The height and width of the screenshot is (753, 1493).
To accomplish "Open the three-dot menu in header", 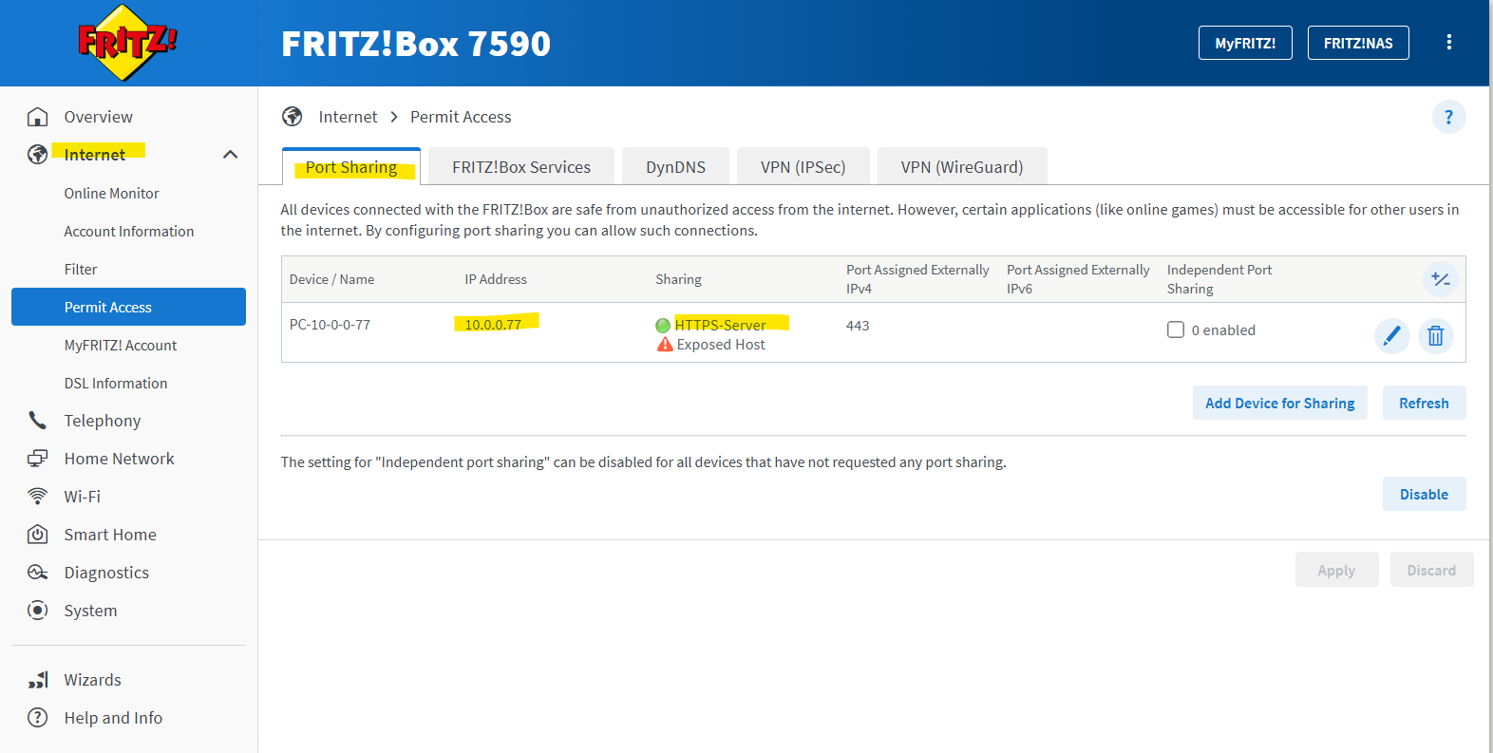I will pyautogui.click(x=1449, y=42).
